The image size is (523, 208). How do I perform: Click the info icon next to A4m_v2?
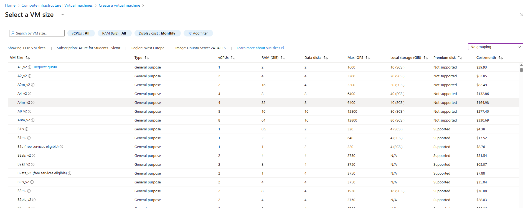coord(33,102)
